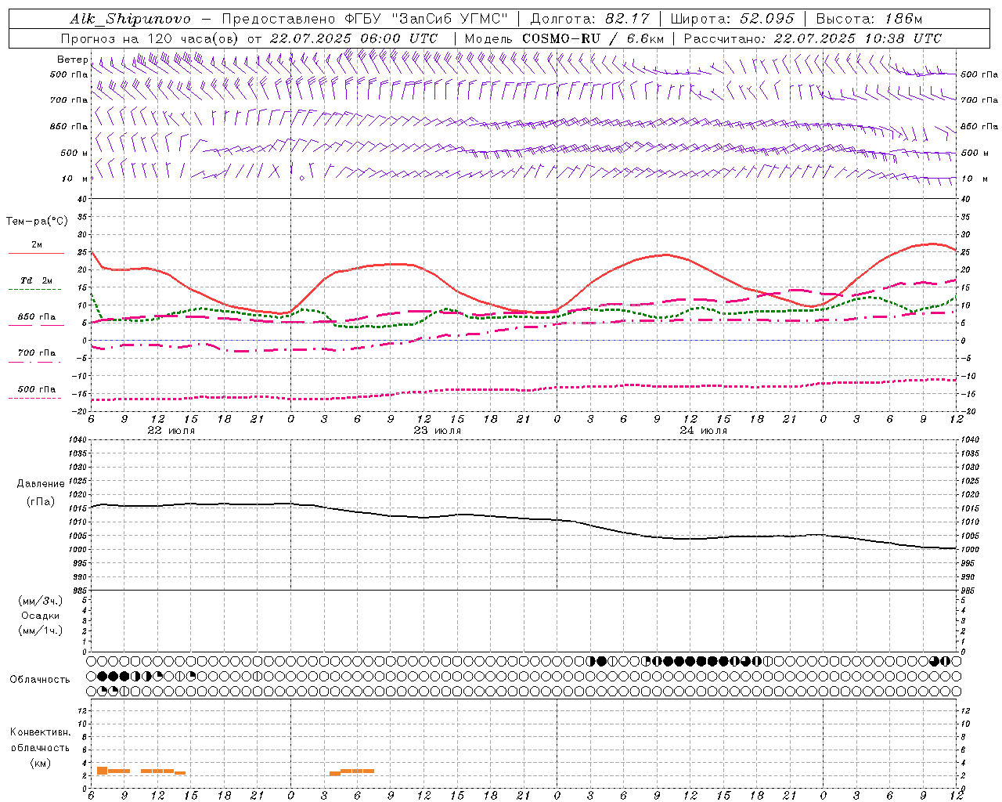Click the 22 июля date label
This screenshot has width=1002, height=802.
point(171,431)
